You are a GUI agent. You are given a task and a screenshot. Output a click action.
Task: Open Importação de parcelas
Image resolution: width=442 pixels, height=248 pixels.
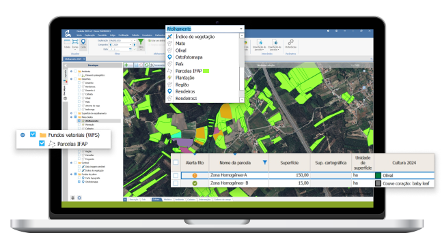tap(260, 45)
